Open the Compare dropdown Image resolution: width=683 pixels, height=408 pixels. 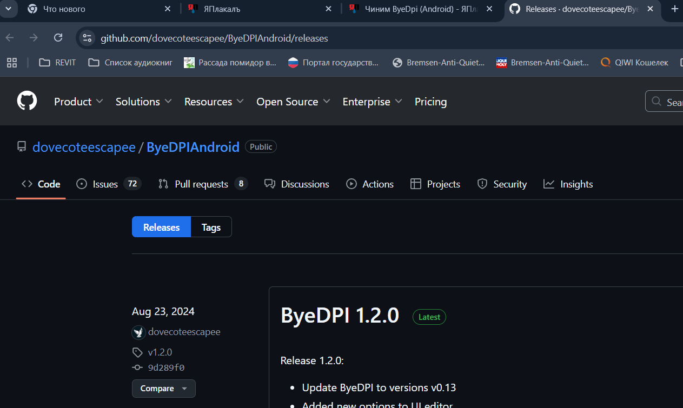[x=163, y=389]
